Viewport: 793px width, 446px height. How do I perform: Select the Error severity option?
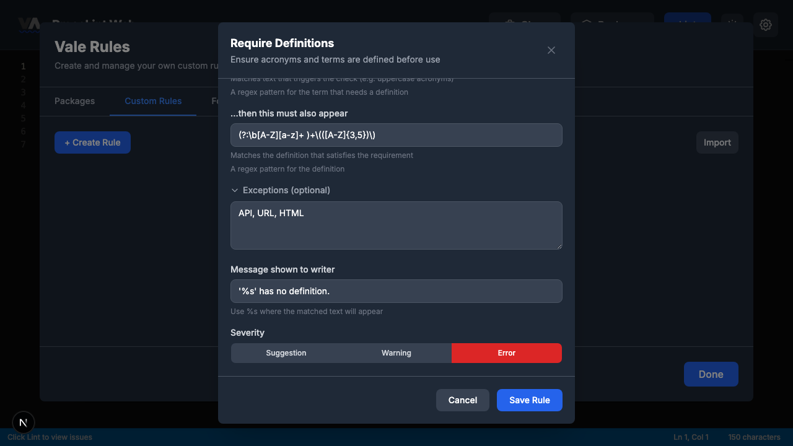point(506,352)
